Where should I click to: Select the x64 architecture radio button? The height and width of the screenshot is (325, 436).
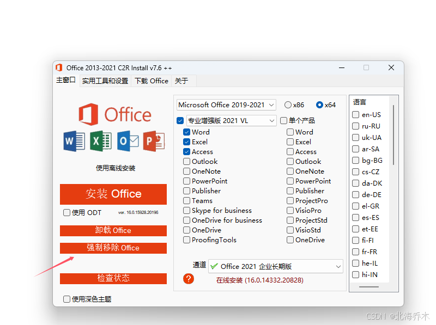319,105
